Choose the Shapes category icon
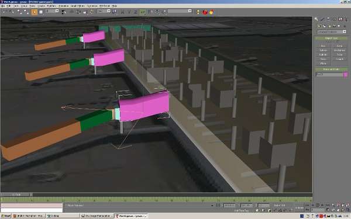 click(x=324, y=26)
